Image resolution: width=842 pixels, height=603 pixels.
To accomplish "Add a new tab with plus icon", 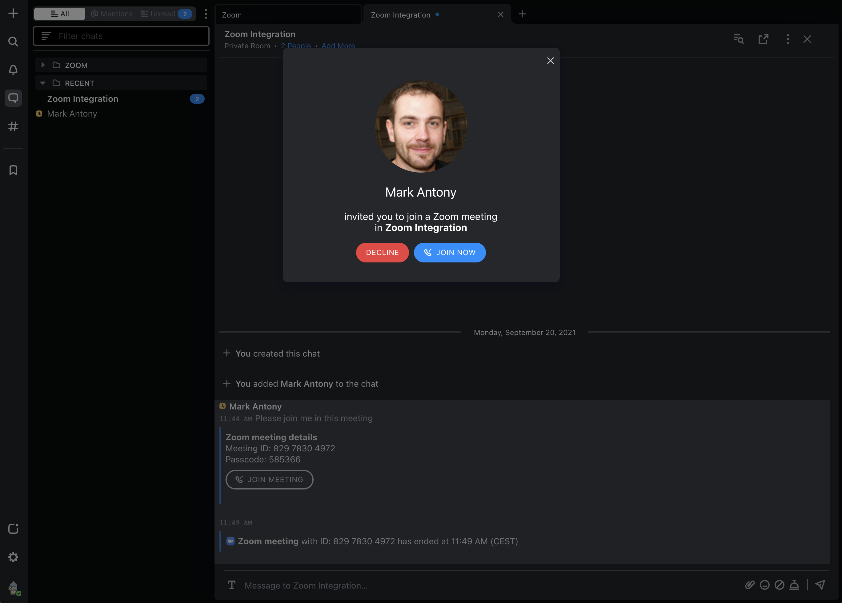I will click(522, 14).
